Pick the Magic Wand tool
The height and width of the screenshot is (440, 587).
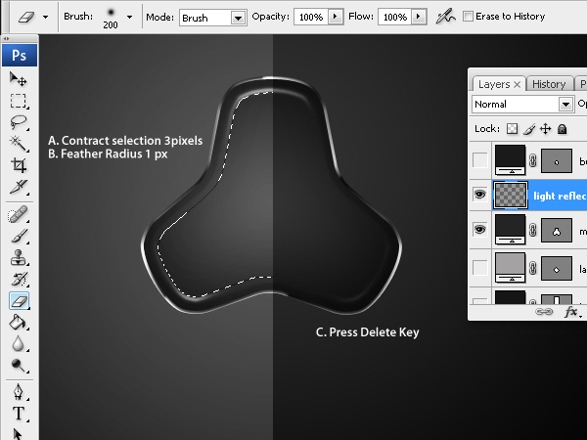pos(18,144)
